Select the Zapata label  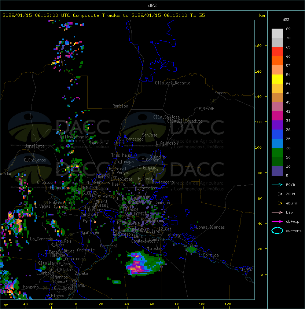click(x=81, y=273)
